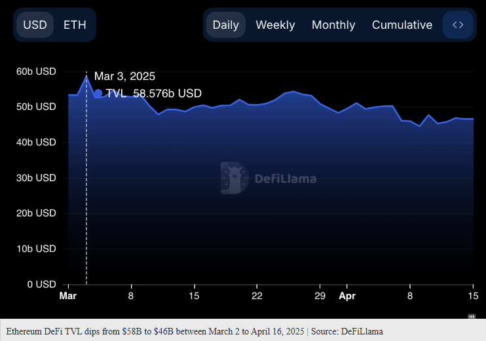
Task: Select the Cumulative view tab
Action: (x=402, y=25)
